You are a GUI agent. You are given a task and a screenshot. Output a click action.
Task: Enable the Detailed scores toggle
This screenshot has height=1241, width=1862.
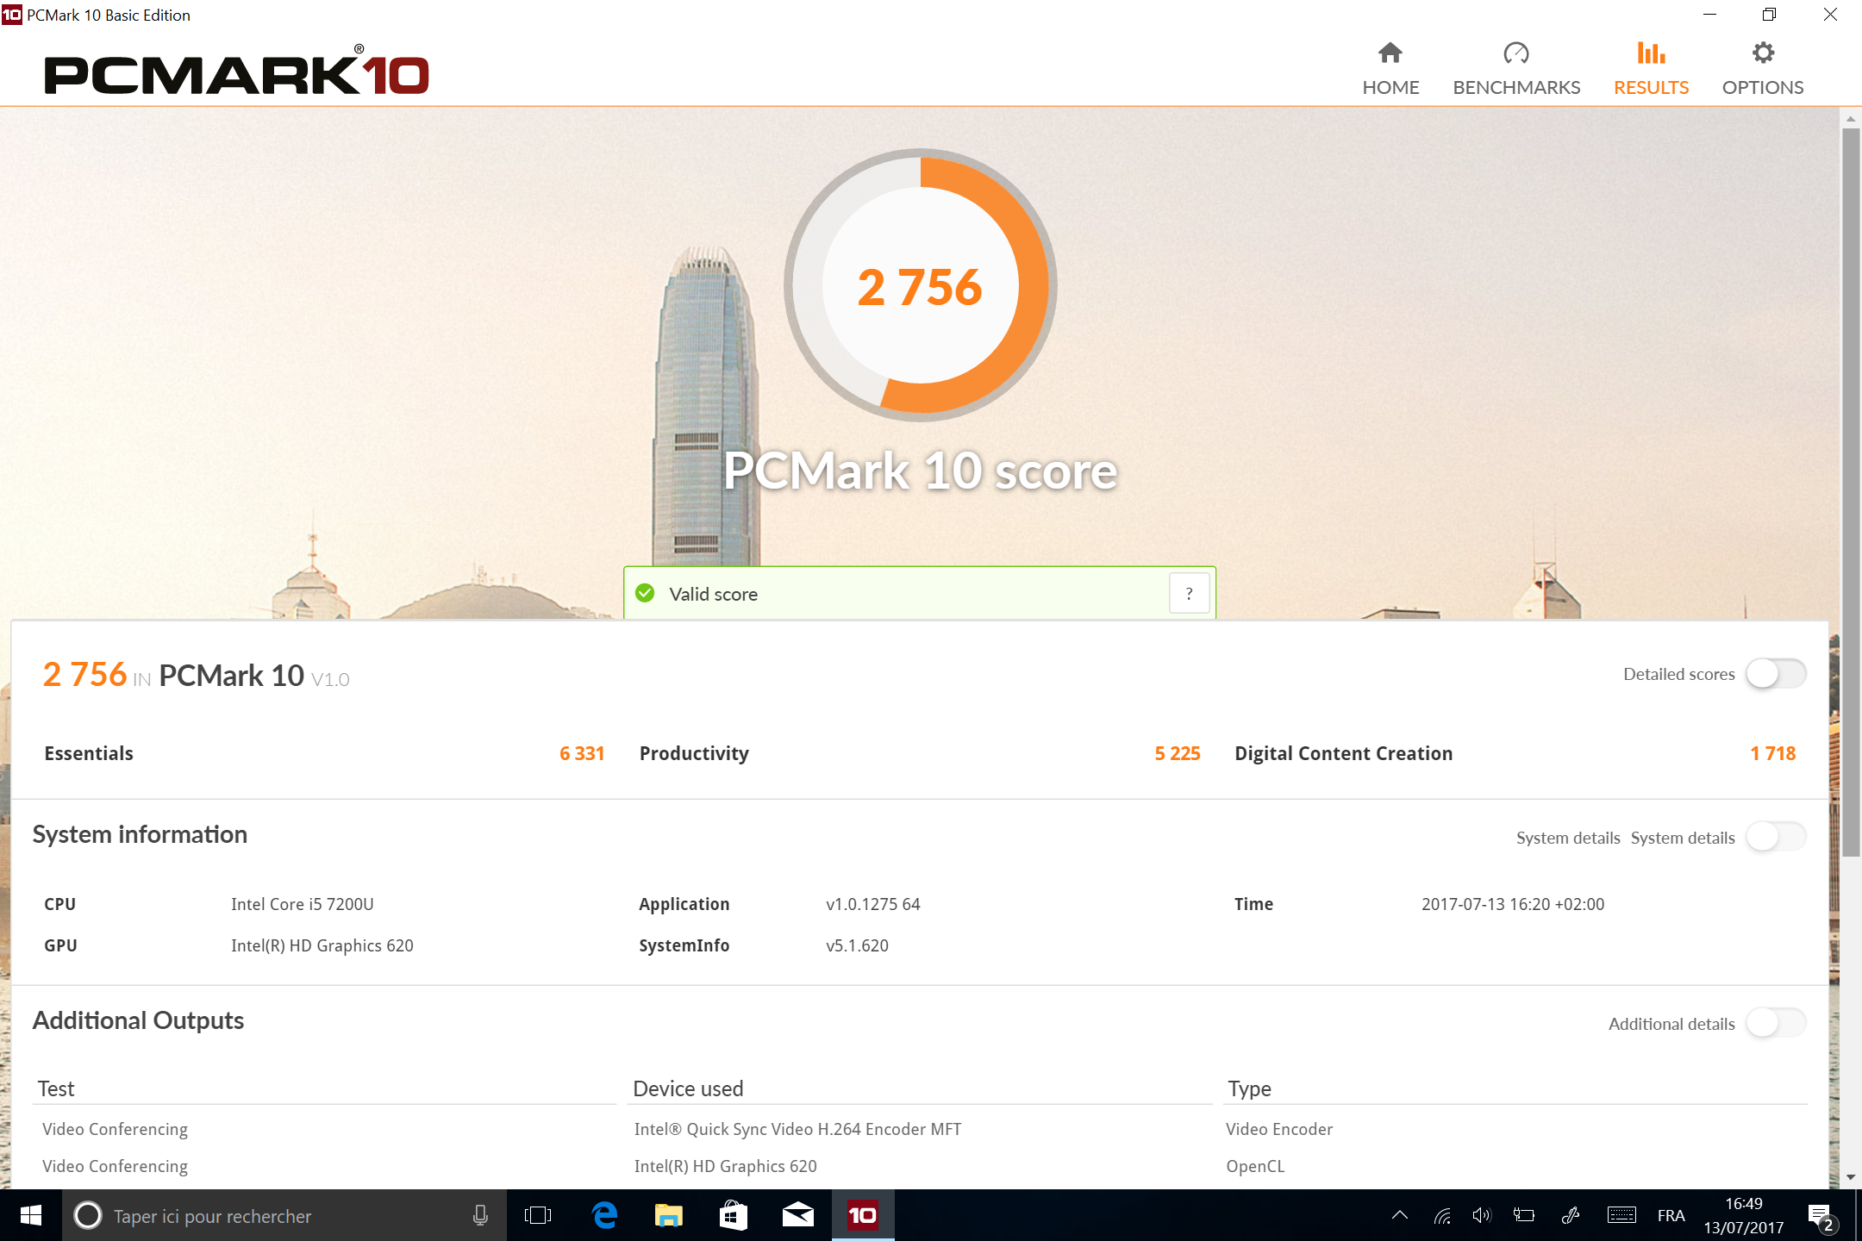coord(1776,674)
